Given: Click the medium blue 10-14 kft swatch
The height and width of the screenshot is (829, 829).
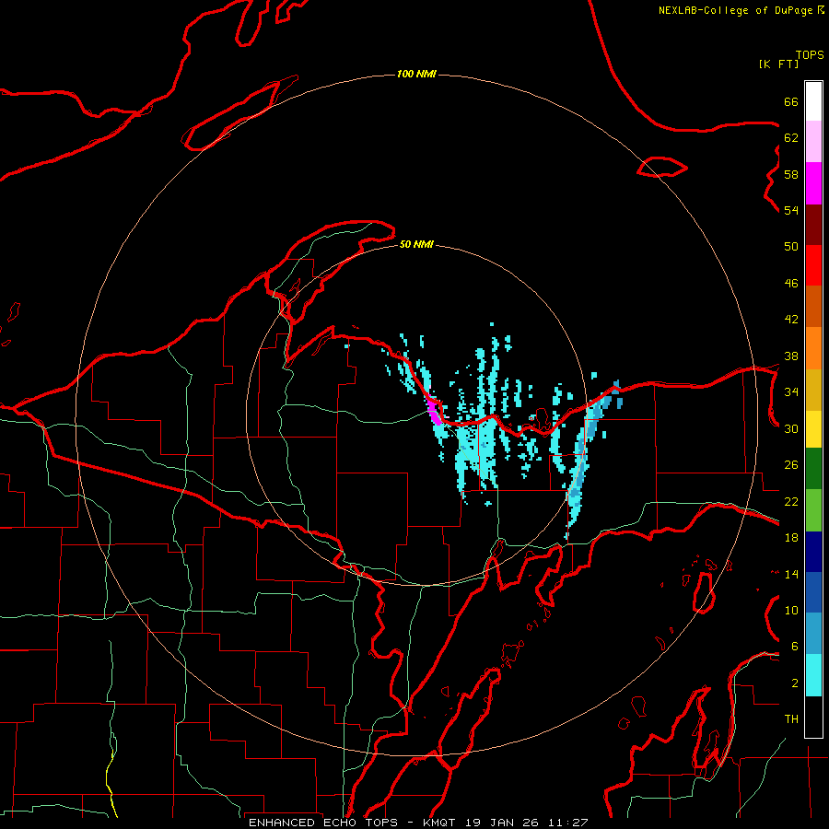Looking at the screenshot, I should (x=813, y=592).
